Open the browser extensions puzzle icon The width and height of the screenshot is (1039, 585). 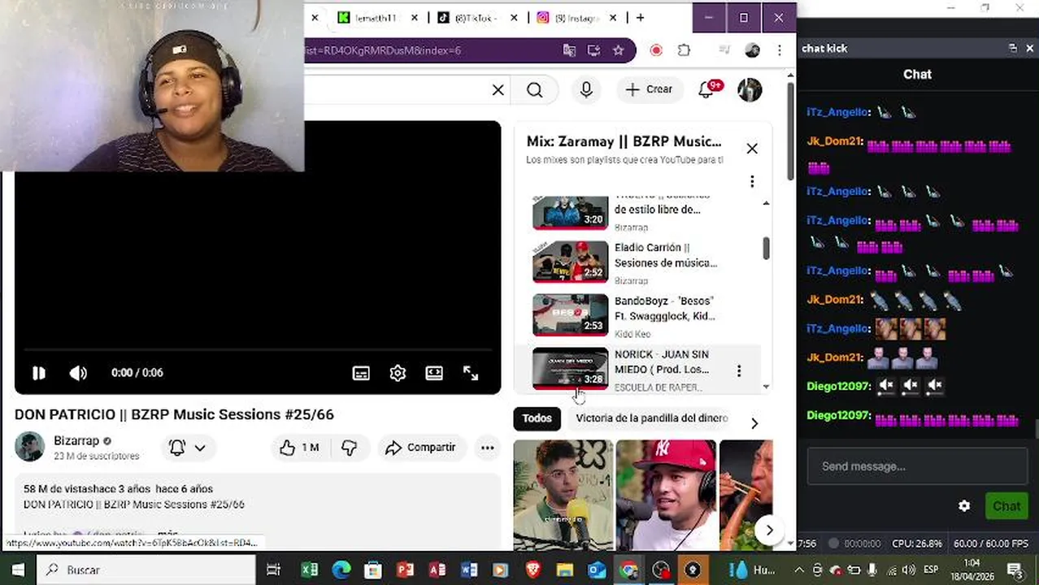[684, 50]
